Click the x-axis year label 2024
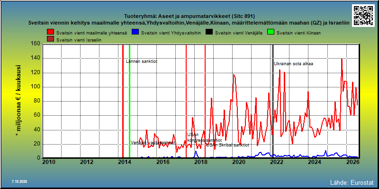379x189 pixels. (314, 162)
